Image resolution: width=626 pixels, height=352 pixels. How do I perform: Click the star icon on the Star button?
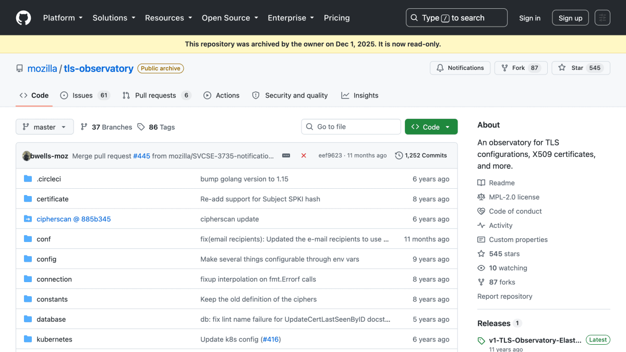[x=562, y=68]
